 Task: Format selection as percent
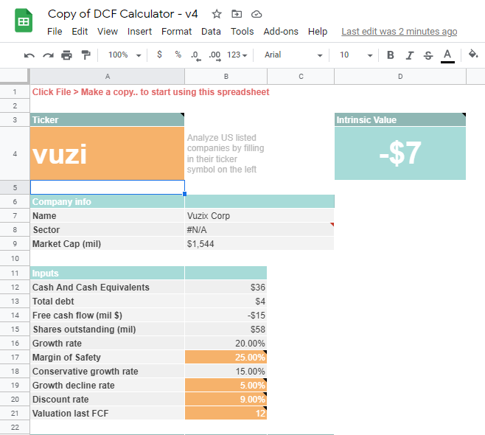(x=178, y=55)
